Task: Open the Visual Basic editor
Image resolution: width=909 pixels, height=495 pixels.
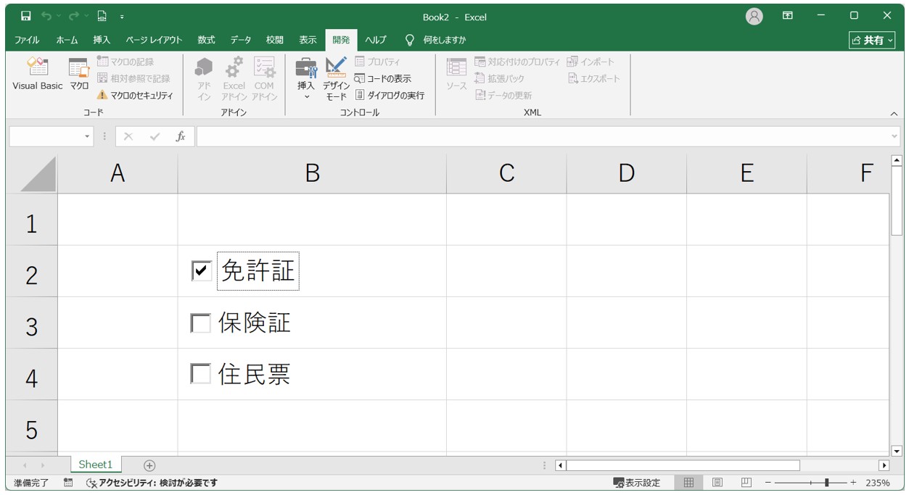Action: 37,75
